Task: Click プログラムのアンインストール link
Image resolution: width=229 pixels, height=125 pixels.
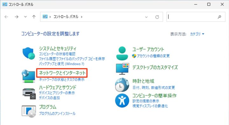Action: tap(57, 114)
